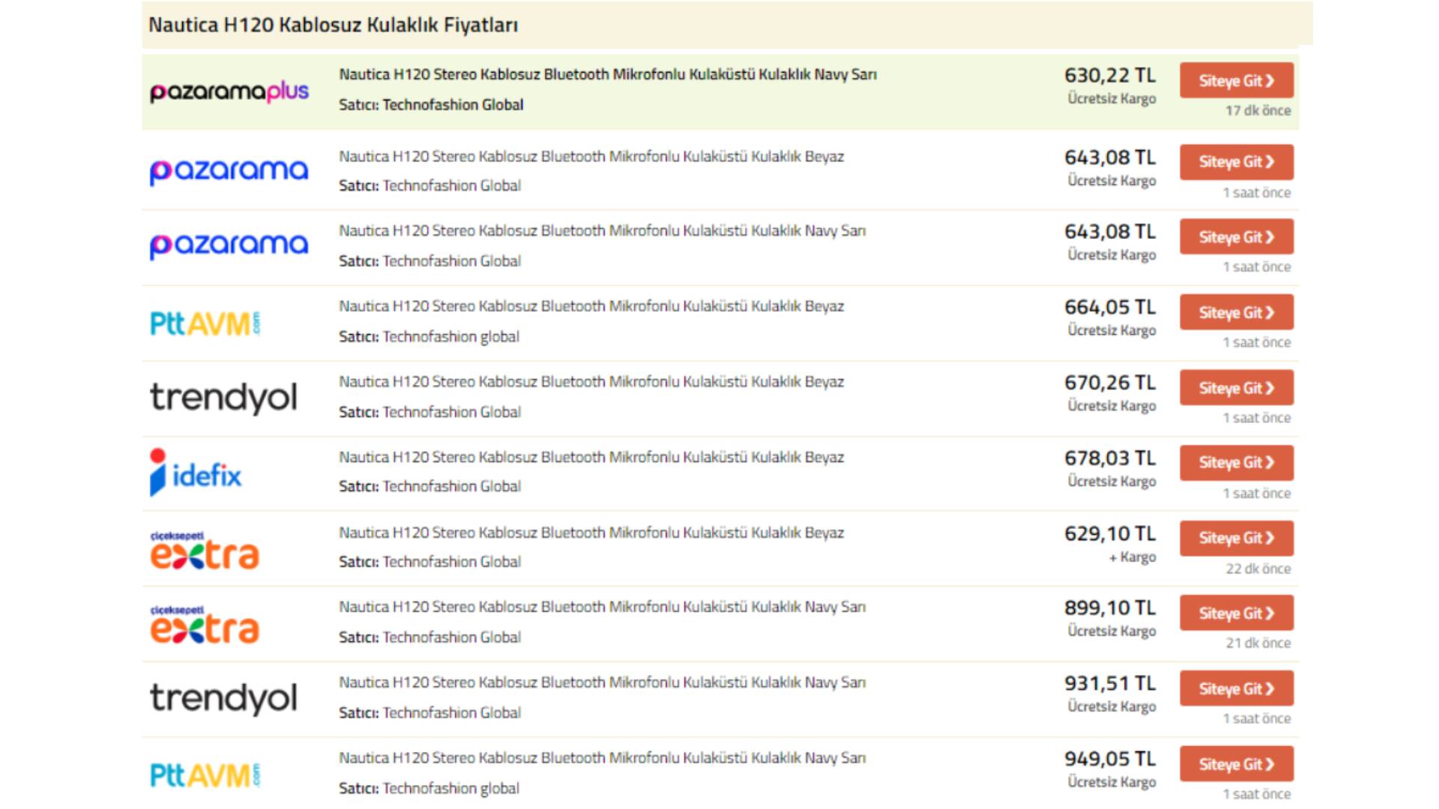Click Siteye Git for pazarama Navy Sarı 643,08 TL
Image resolution: width=1439 pixels, height=809 pixels.
click(x=1237, y=237)
